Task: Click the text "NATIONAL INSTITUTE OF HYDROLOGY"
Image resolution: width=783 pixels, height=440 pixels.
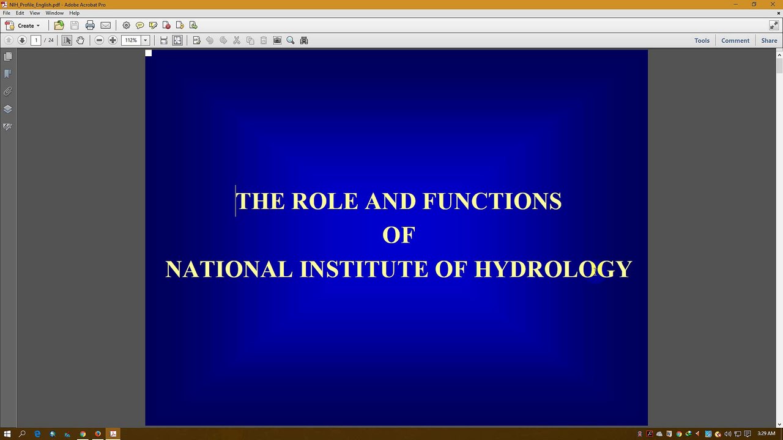Action: pos(399,269)
